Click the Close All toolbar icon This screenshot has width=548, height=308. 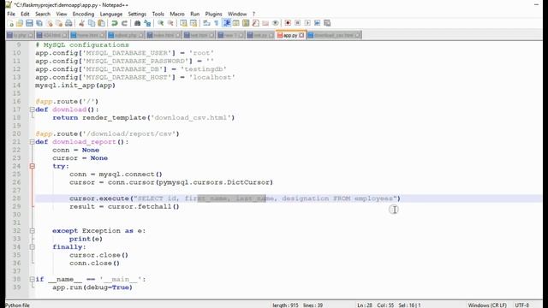click(x=59, y=23)
